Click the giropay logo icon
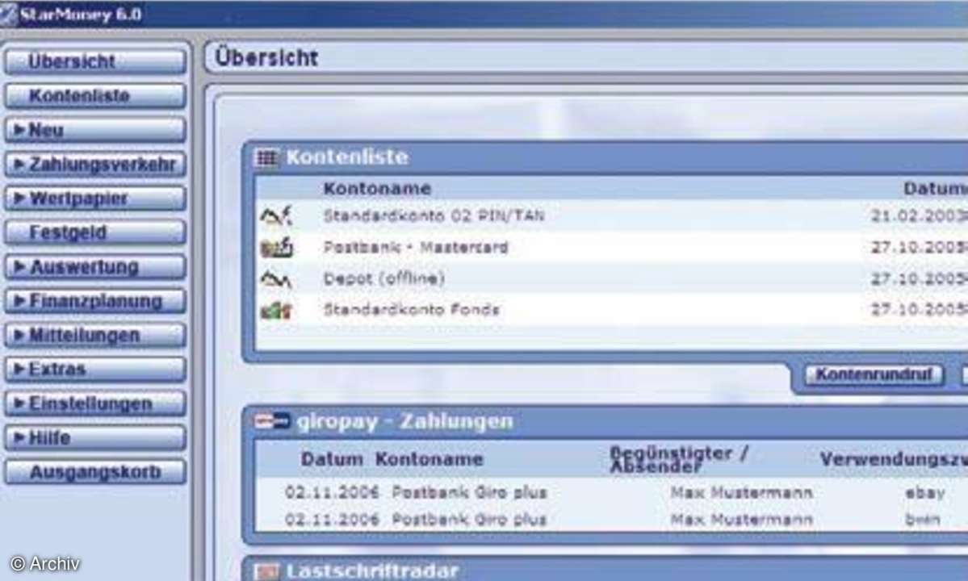The image size is (968, 581). pos(272,421)
